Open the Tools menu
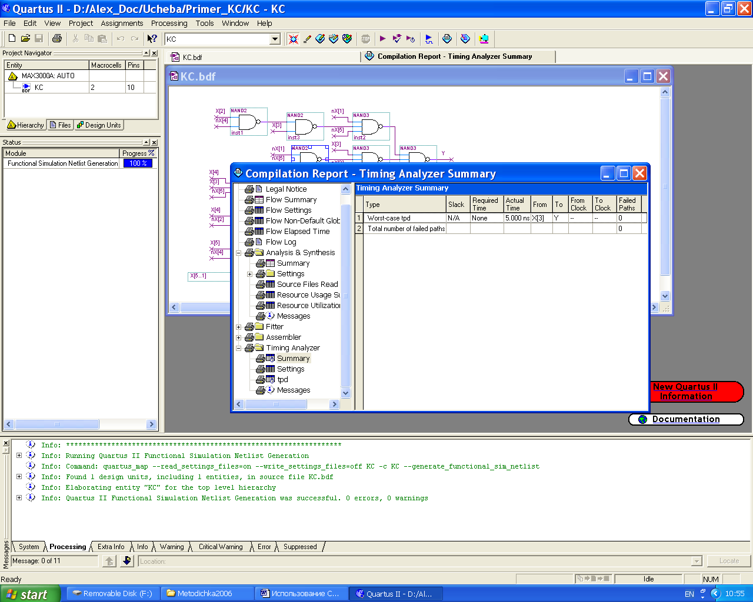 click(x=205, y=24)
